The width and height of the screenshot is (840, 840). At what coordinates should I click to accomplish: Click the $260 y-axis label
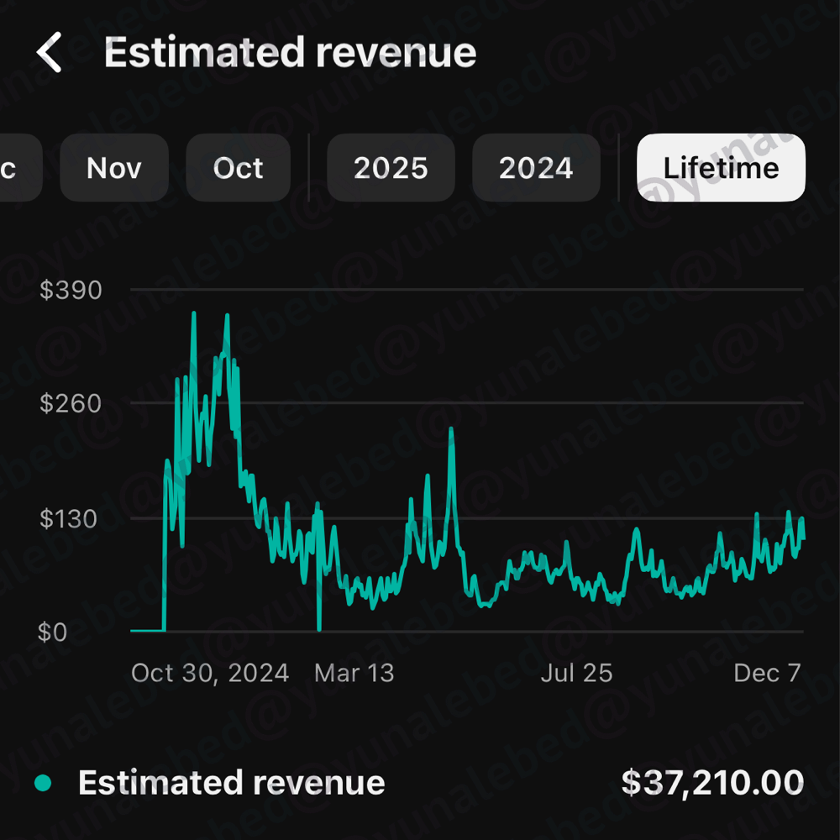pos(71,404)
